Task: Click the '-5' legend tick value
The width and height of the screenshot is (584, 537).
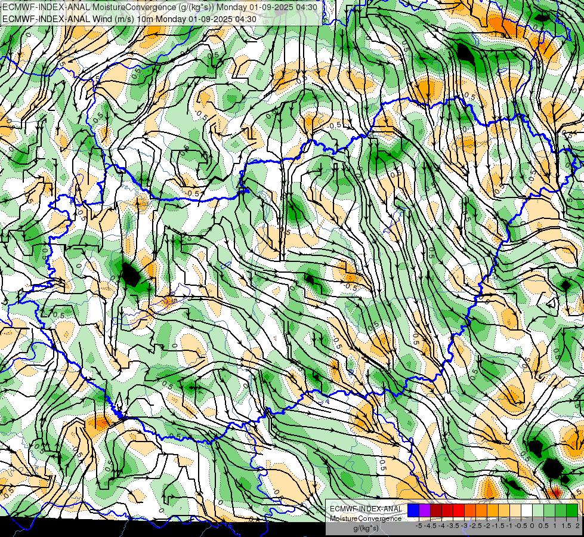Action: pos(419,526)
